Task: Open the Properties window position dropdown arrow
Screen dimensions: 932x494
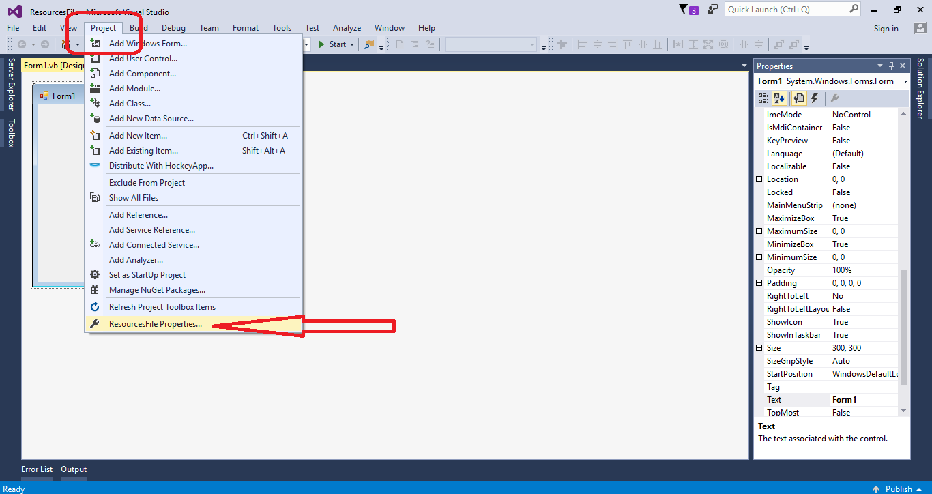Action: point(879,66)
